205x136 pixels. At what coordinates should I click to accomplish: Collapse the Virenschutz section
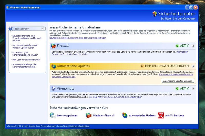click(x=193, y=89)
